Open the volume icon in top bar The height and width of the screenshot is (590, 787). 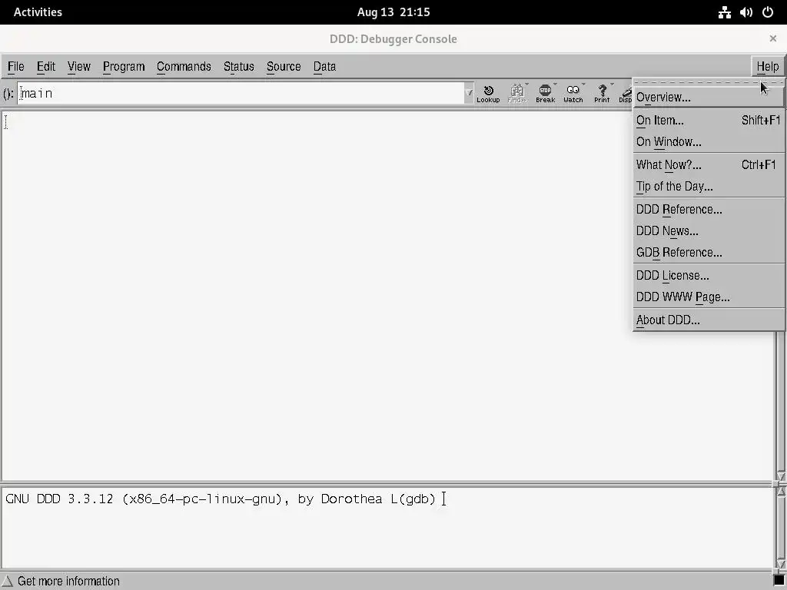coord(746,12)
